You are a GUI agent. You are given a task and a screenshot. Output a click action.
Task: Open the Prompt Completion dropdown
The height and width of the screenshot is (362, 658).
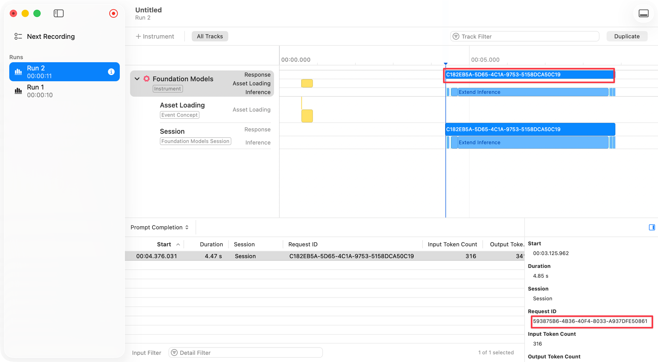[160, 227]
